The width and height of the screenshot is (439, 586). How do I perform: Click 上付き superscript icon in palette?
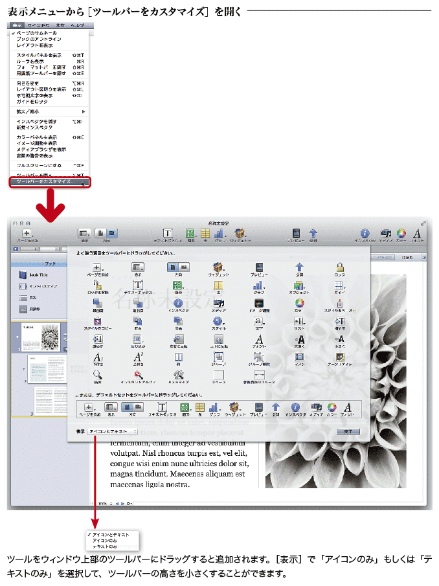(138, 357)
